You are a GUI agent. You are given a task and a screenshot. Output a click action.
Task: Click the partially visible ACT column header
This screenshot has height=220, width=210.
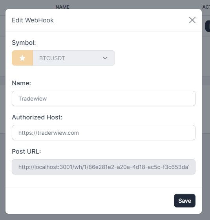(206, 7)
